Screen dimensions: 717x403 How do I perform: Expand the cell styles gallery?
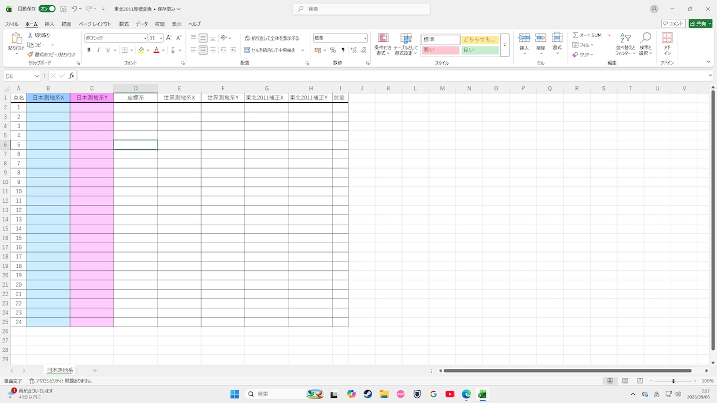(x=504, y=45)
